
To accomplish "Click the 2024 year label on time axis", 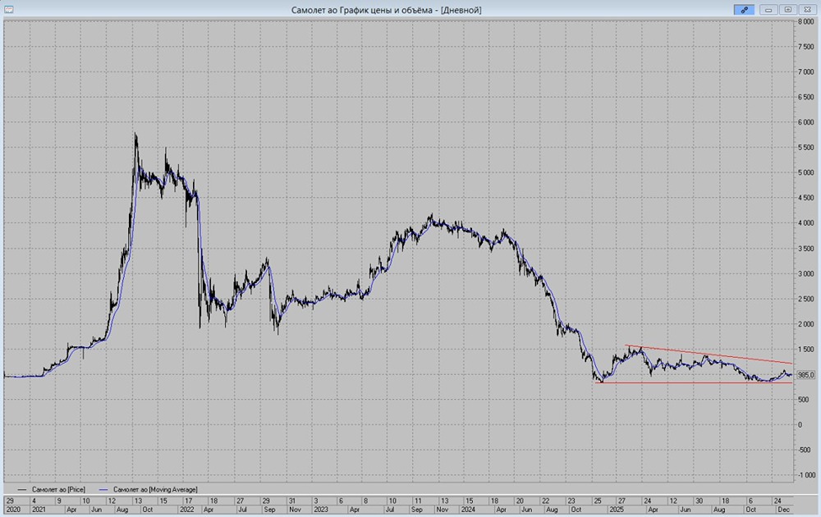I will pos(468,509).
